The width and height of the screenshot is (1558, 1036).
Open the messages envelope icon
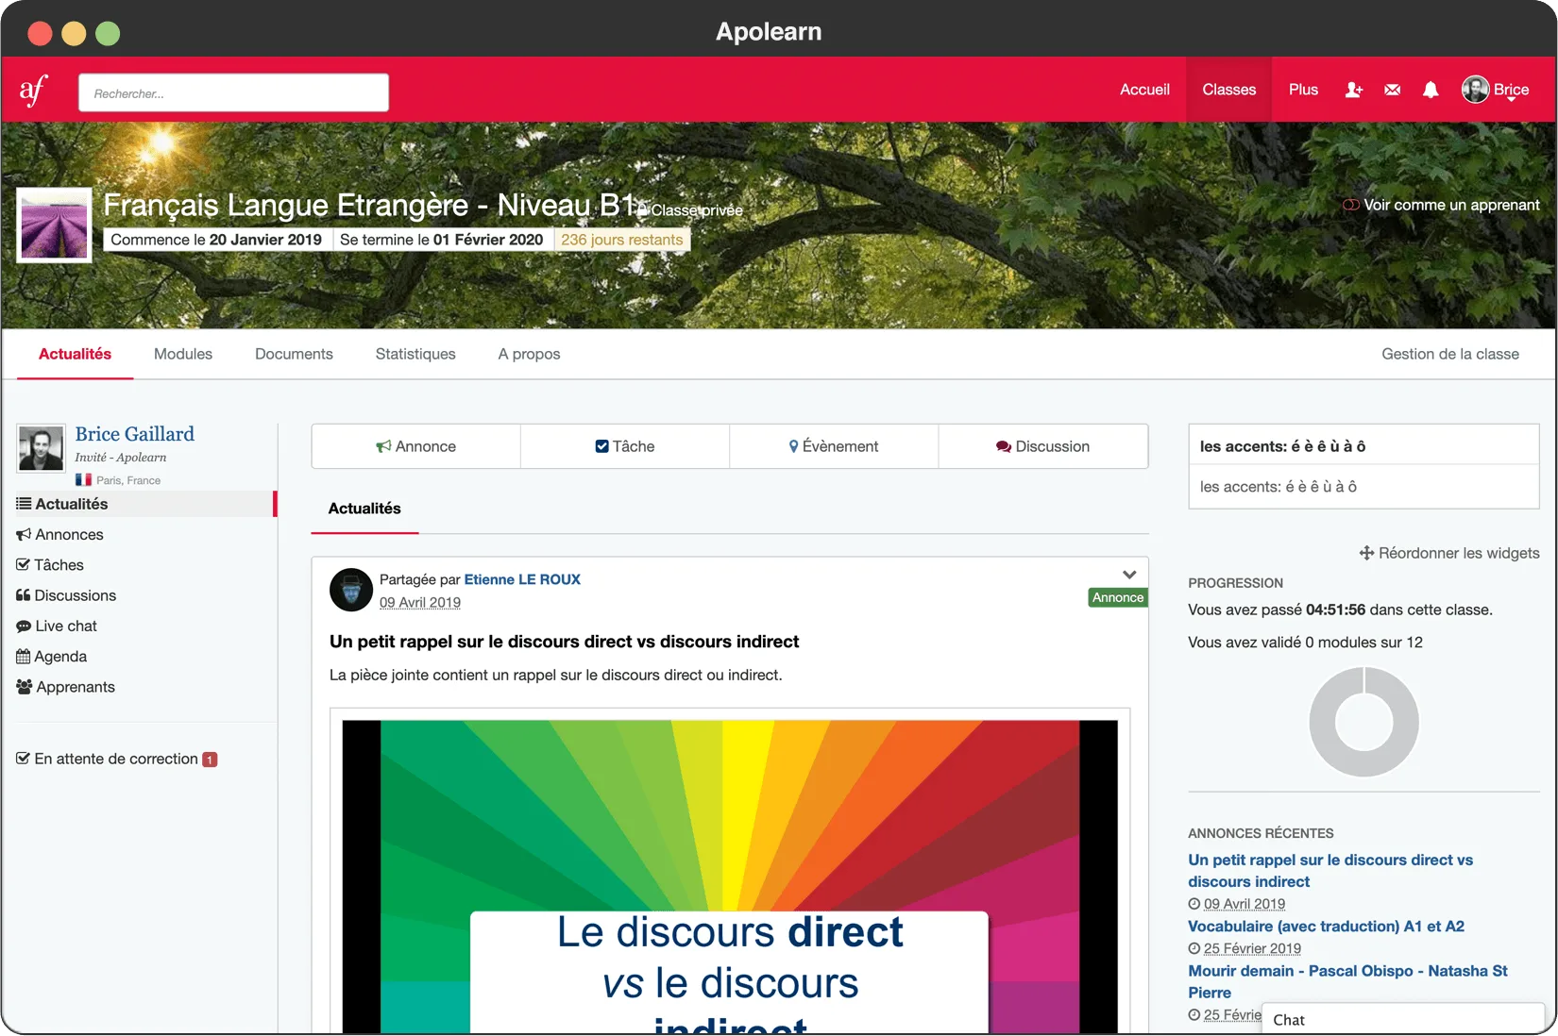click(x=1393, y=90)
